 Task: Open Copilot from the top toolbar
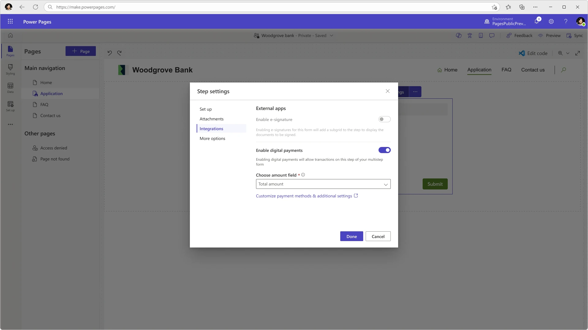459,35
